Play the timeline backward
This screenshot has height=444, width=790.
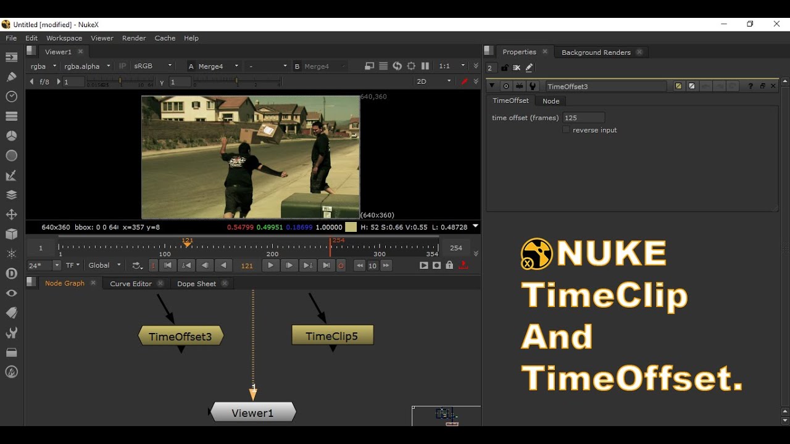pos(223,265)
